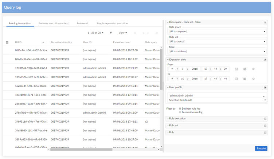Expand the Rule execution section
The height and width of the screenshot is (159, 274).
[168, 119]
